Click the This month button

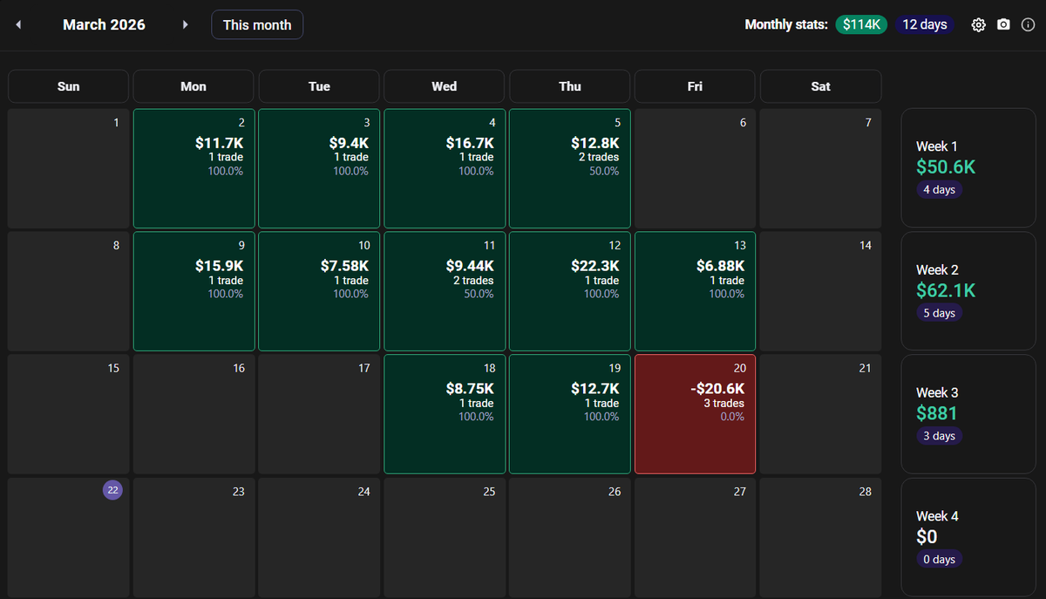pos(257,24)
